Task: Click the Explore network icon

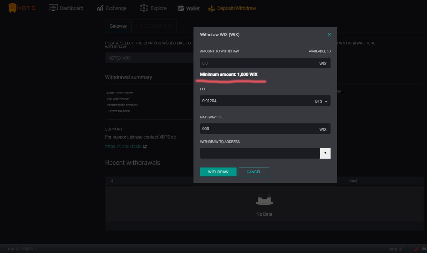Action: 144,8
